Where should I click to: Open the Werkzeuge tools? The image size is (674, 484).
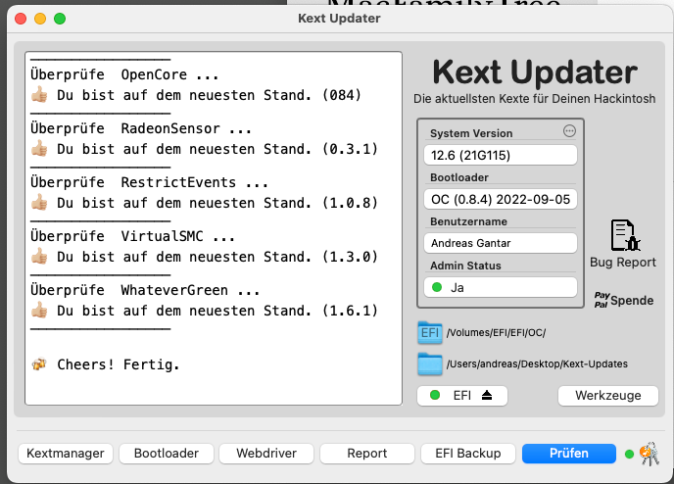(608, 396)
